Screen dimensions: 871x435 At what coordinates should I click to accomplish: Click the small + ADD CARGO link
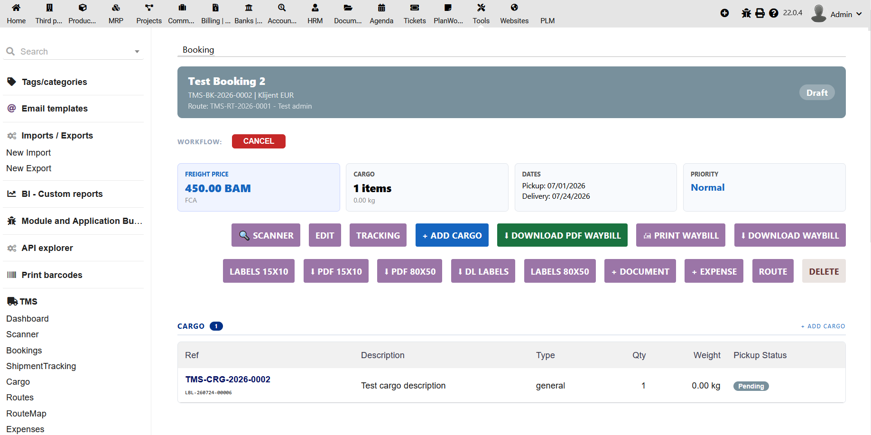click(823, 326)
